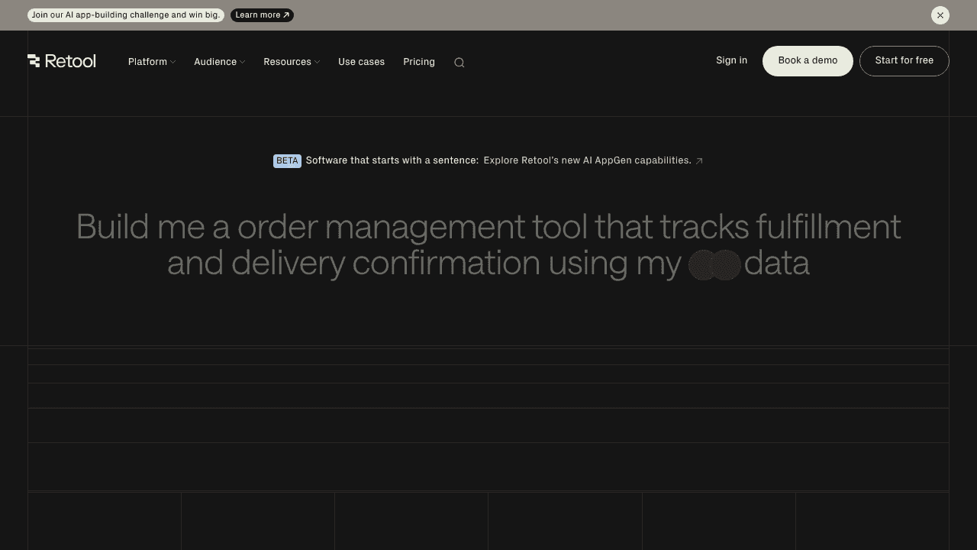Click "Software that starts with a sentence" text
The height and width of the screenshot is (550, 977).
coord(392,160)
